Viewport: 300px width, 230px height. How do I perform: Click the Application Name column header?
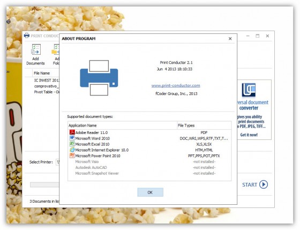123,125
